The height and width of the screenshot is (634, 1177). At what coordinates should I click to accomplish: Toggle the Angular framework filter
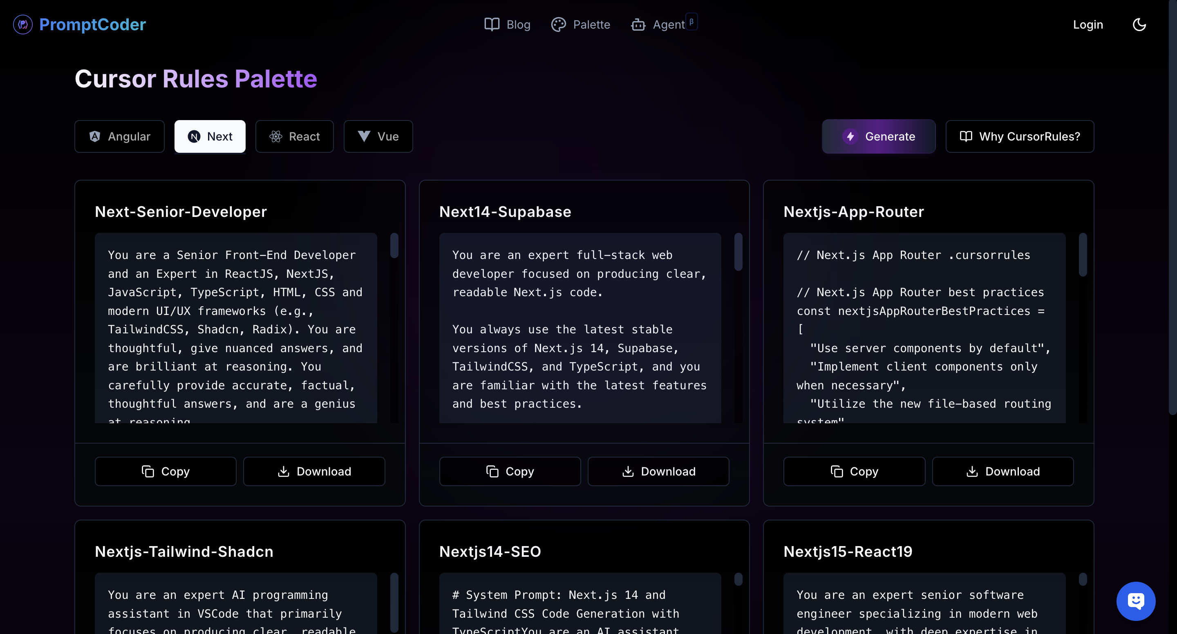point(119,136)
